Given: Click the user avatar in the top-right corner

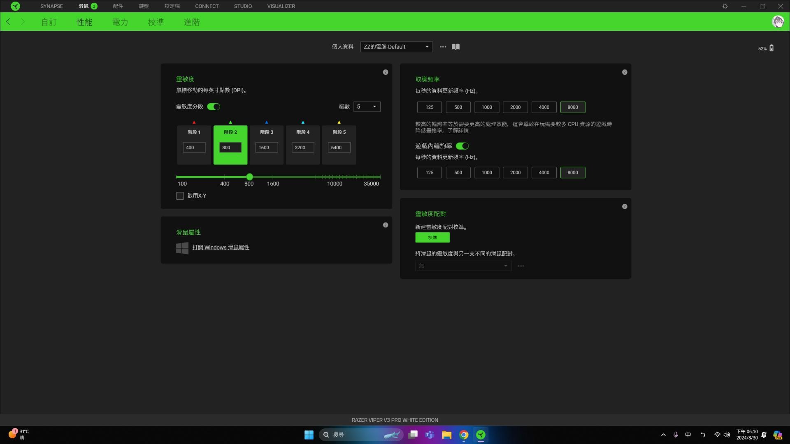Looking at the screenshot, I should pos(778,22).
